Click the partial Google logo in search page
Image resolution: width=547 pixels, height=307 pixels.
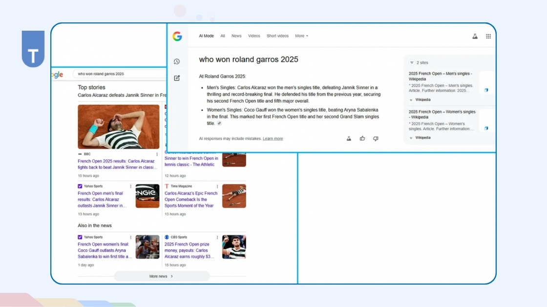[x=57, y=75]
